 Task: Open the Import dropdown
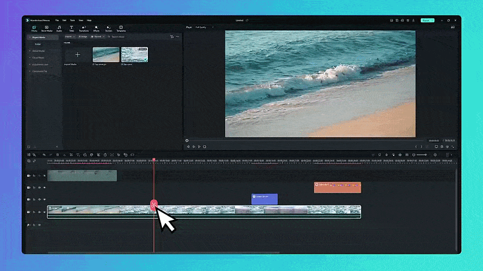tap(69, 37)
